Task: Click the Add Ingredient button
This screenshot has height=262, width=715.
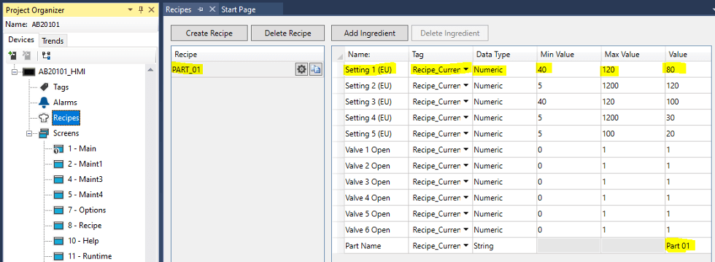Action: 369,33
